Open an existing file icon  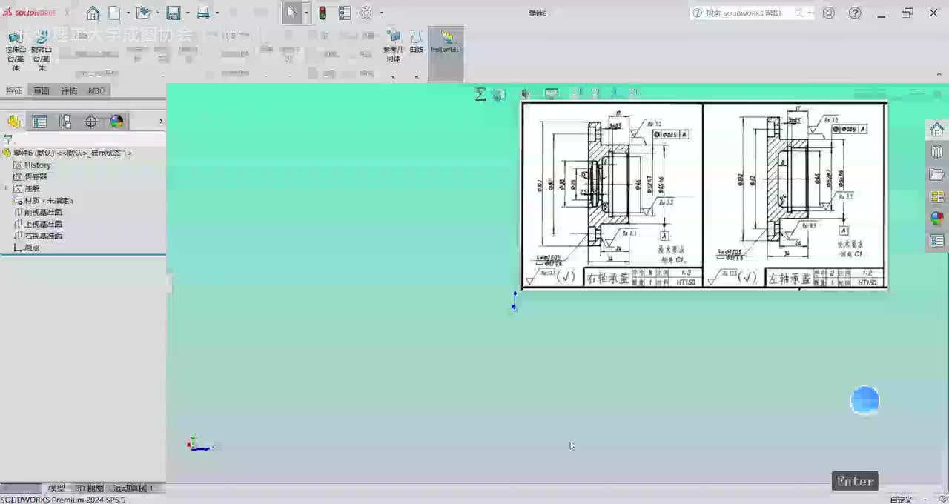pyautogui.click(x=143, y=13)
